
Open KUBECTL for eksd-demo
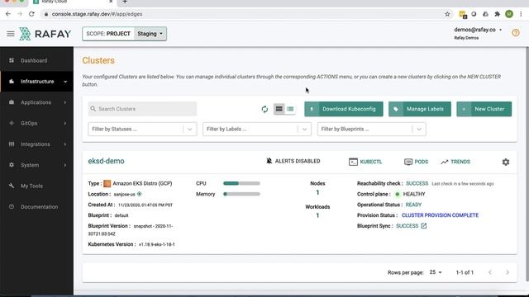point(365,162)
